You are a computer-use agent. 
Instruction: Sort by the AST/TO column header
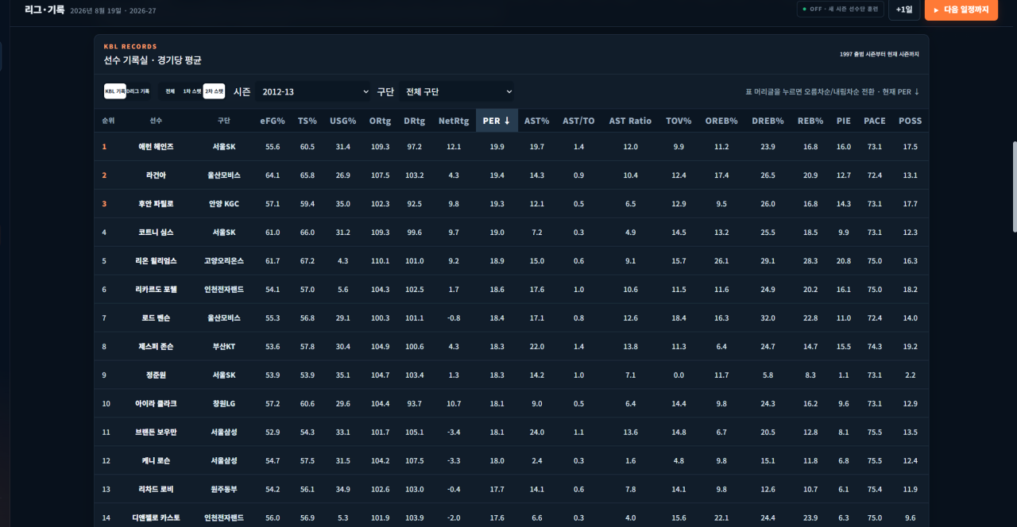tap(578, 121)
